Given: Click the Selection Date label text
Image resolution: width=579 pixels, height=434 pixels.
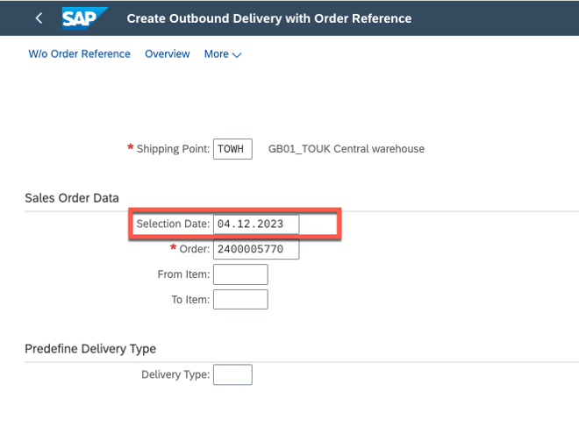Looking at the screenshot, I should pyautogui.click(x=173, y=224).
